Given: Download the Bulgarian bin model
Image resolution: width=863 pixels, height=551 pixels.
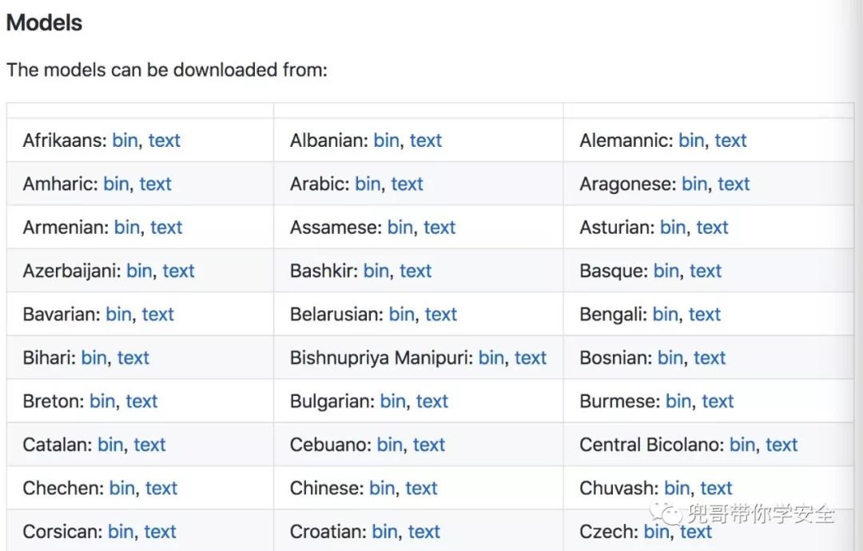Looking at the screenshot, I should tap(392, 402).
